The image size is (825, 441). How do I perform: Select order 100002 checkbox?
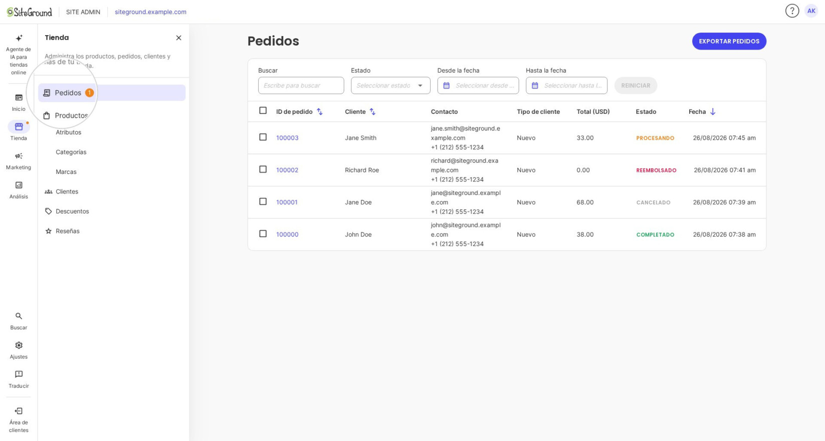click(x=263, y=169)
